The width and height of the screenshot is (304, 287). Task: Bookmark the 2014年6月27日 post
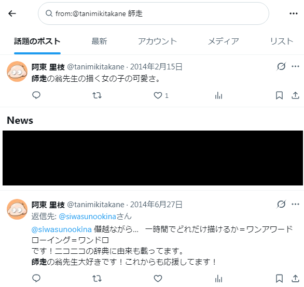tap(279, 279)
